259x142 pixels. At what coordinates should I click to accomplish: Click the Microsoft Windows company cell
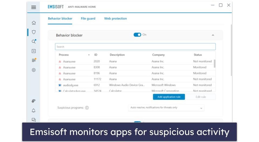tap(163, 85)
